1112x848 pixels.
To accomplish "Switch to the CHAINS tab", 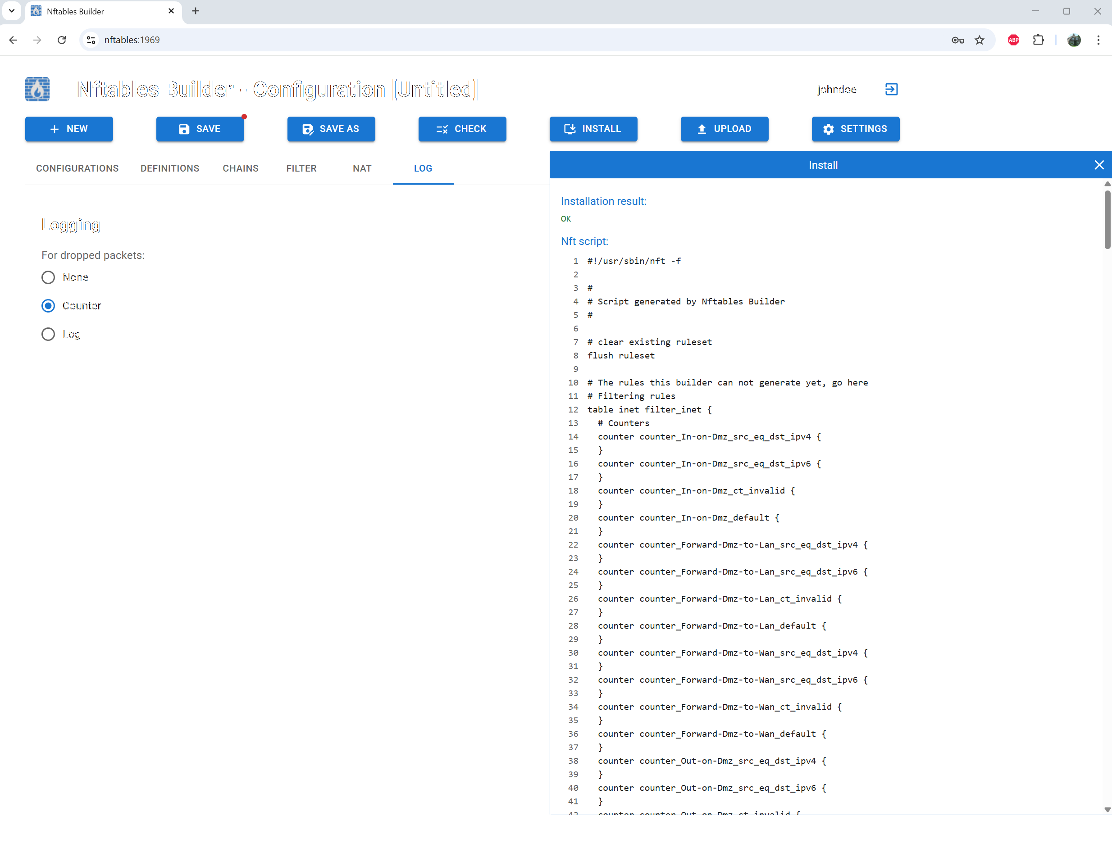I will point(241,168).
